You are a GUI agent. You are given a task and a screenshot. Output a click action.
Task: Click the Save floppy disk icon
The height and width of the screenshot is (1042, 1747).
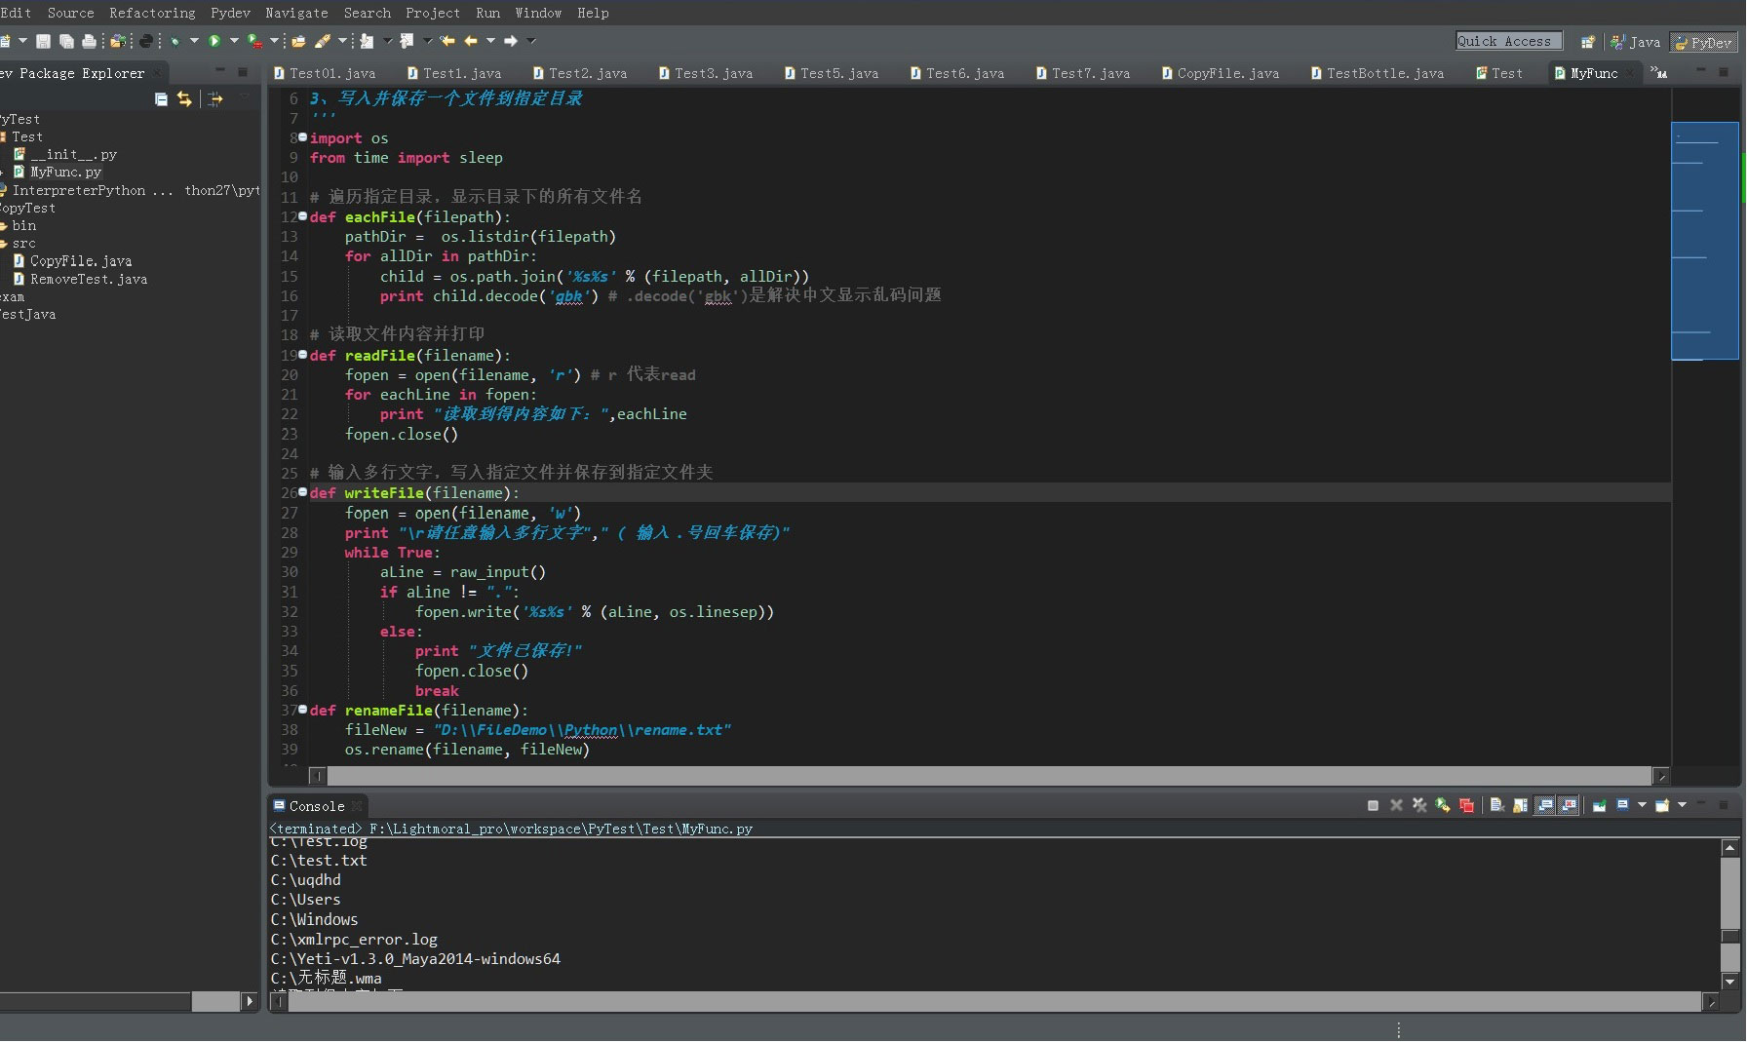click(x=43, y=41)
